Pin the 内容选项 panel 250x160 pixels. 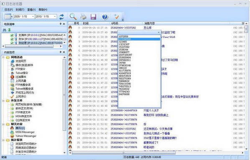(61, 52)
